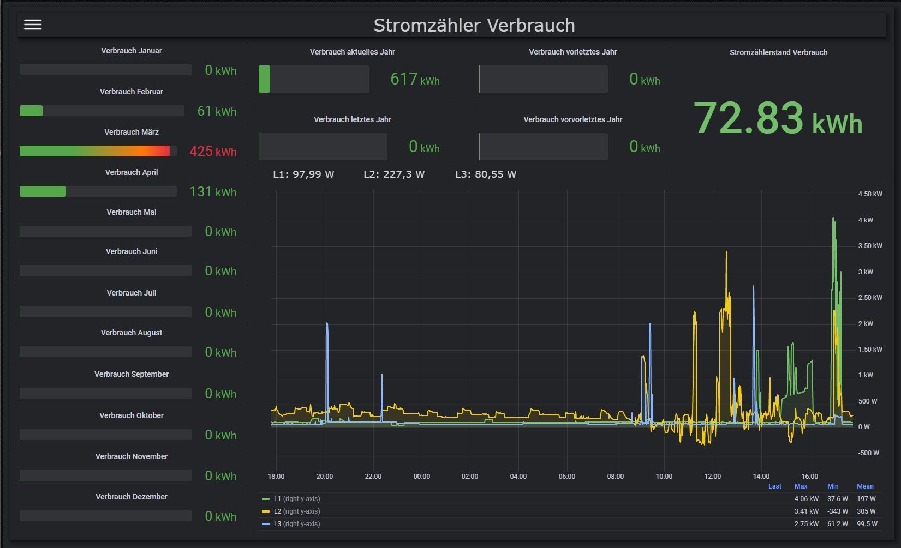Open Verbrauch vorvorletztes Jahr panel title
This screenshot has height=548, width=901.
coord(573,119)
